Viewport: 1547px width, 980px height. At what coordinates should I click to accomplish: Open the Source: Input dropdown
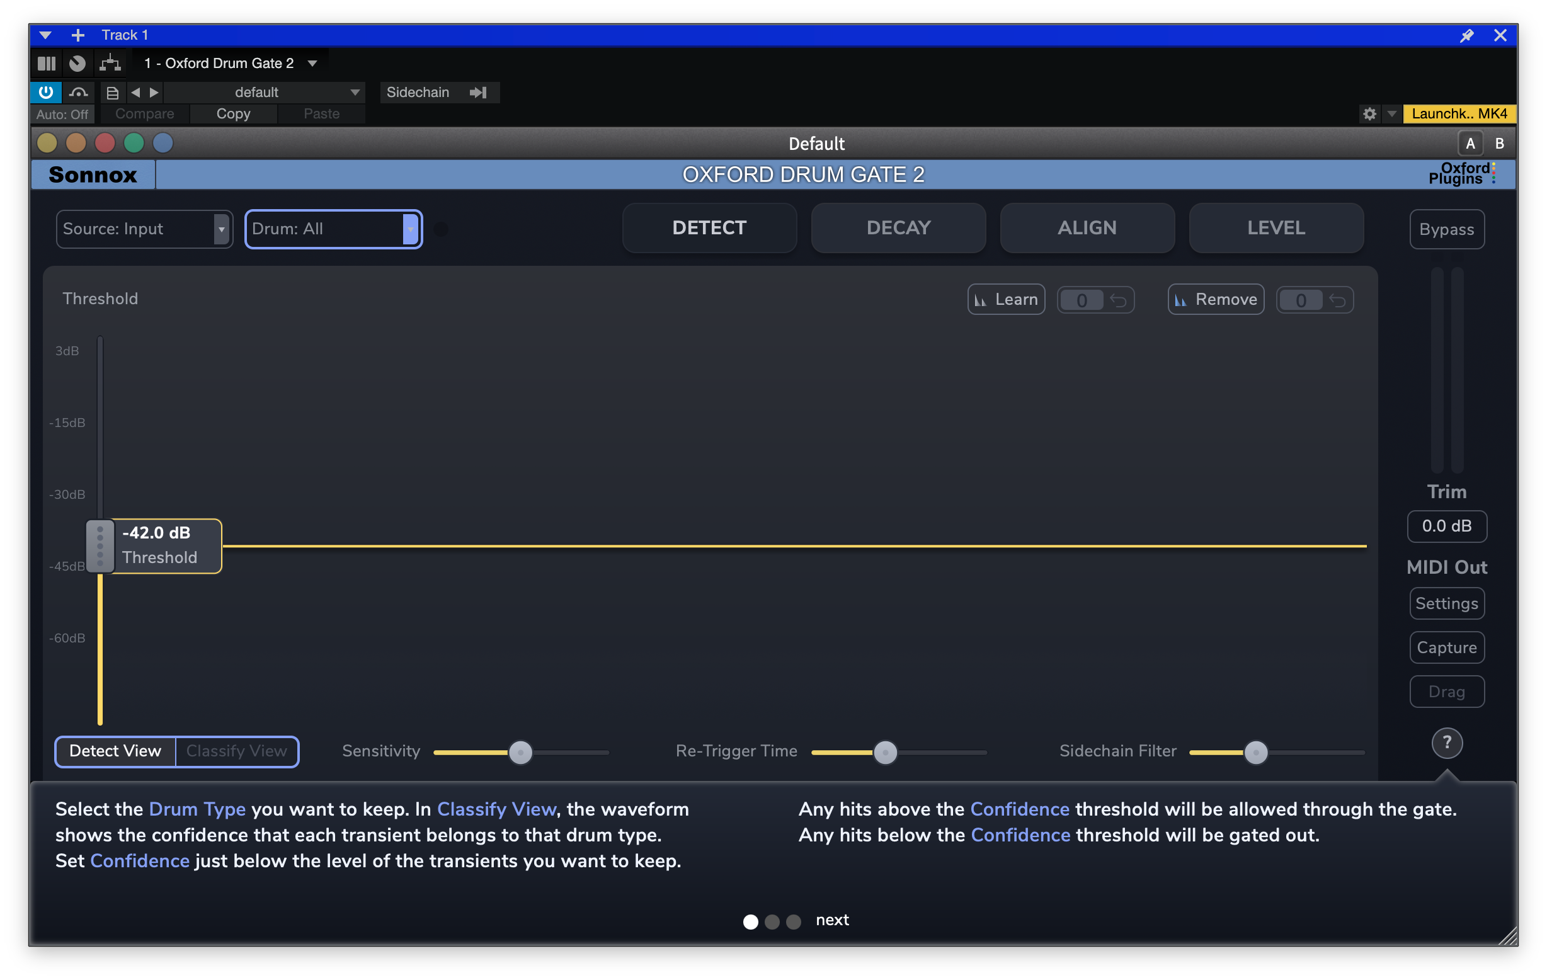click(144, 229)
